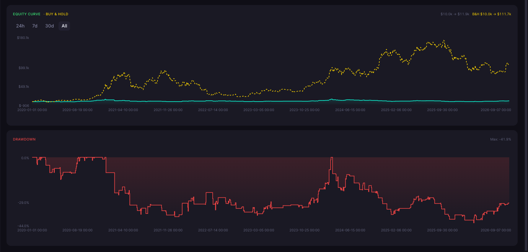528x252 pixels.
Task: Click 2021-04-10 00:00 on the drawdown chart axis
Action: tap(123, 231)
